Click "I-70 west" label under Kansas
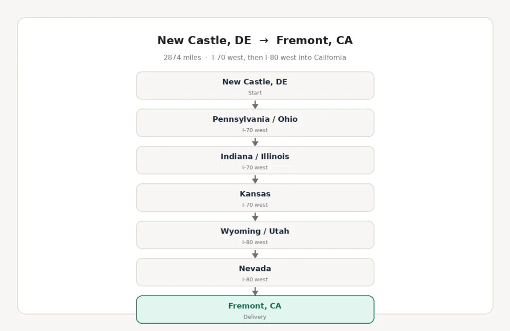The image size is (510, 331). (x=255, y=205)
